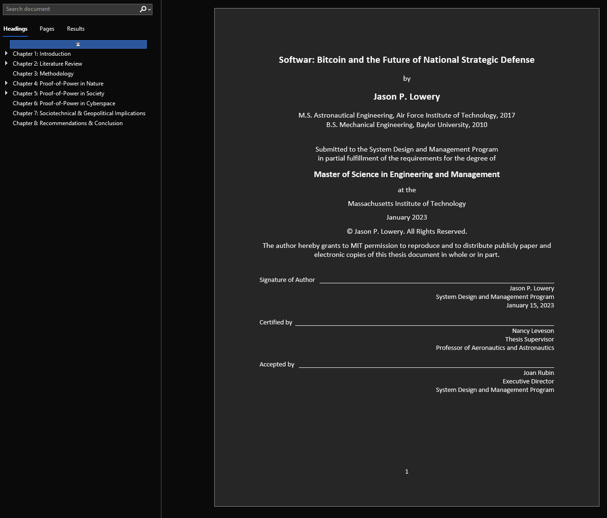The width and height of the screenshot is (607, 518).
Task: Click the jump-to-beginning bar in navigation pane
Action: [x=78, y=44]
